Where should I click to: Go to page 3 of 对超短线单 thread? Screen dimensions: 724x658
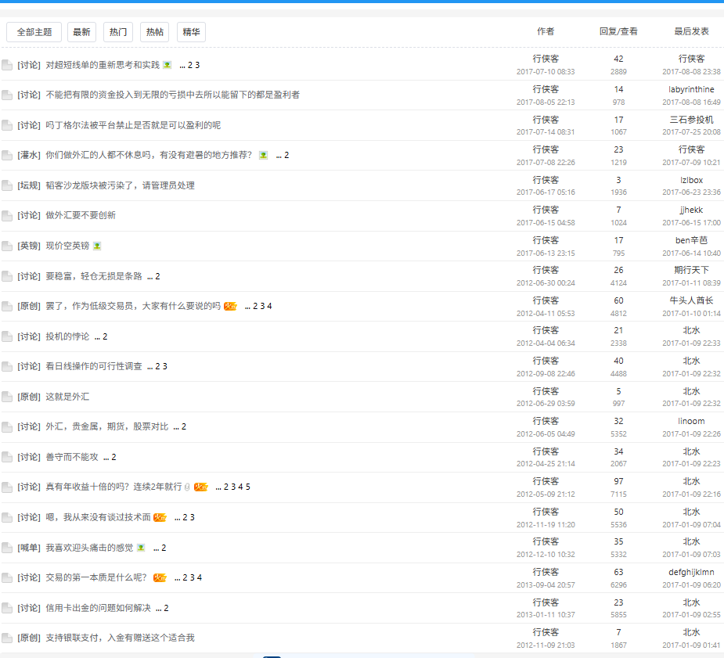pos(197,65)
